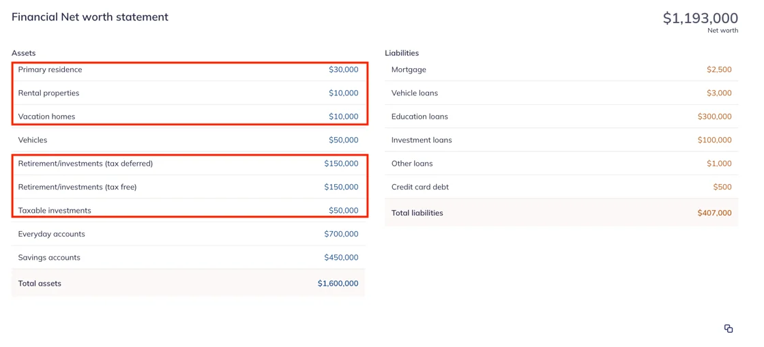
Task: Select the Education loans row
Action: pyautogui.click(x=561, y=117)
